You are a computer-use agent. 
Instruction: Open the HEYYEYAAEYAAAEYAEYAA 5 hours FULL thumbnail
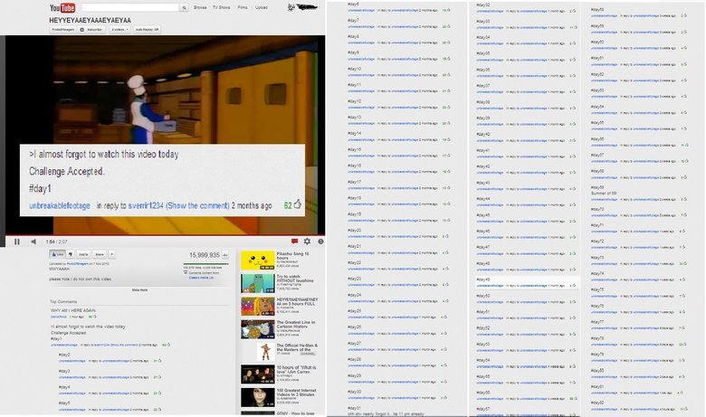[258, 307]
